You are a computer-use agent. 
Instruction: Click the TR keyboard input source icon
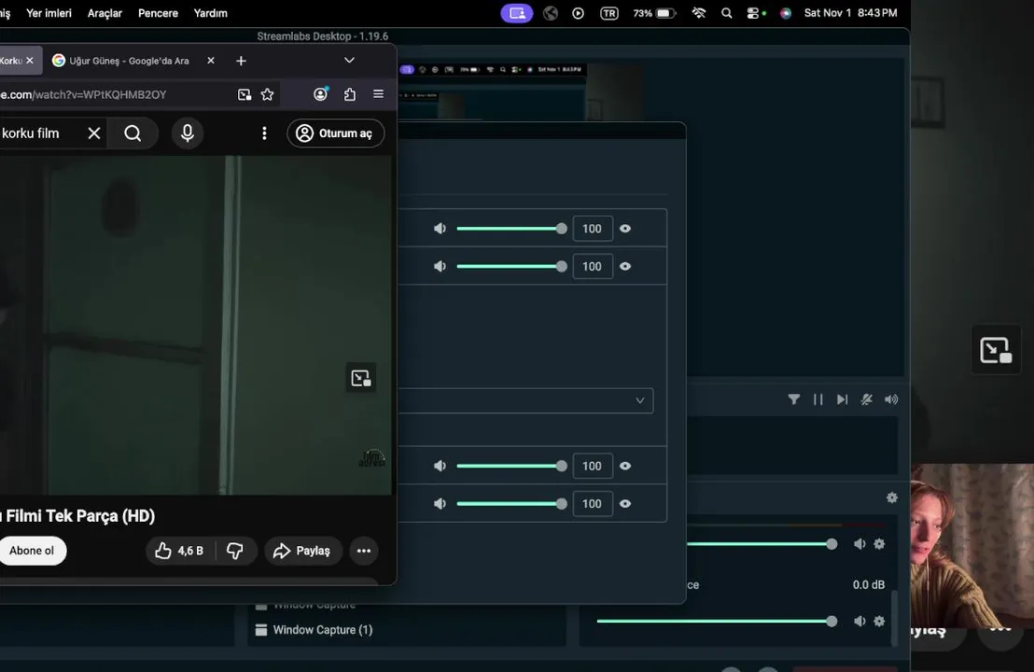point(609,13)
